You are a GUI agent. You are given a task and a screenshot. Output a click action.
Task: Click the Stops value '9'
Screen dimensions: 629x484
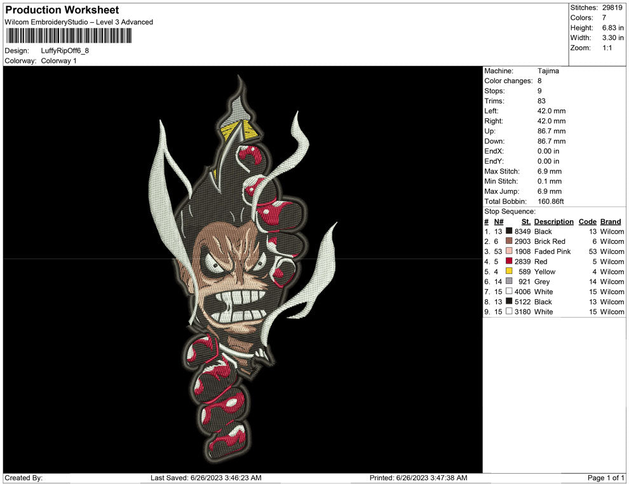[x=539, y=91]
